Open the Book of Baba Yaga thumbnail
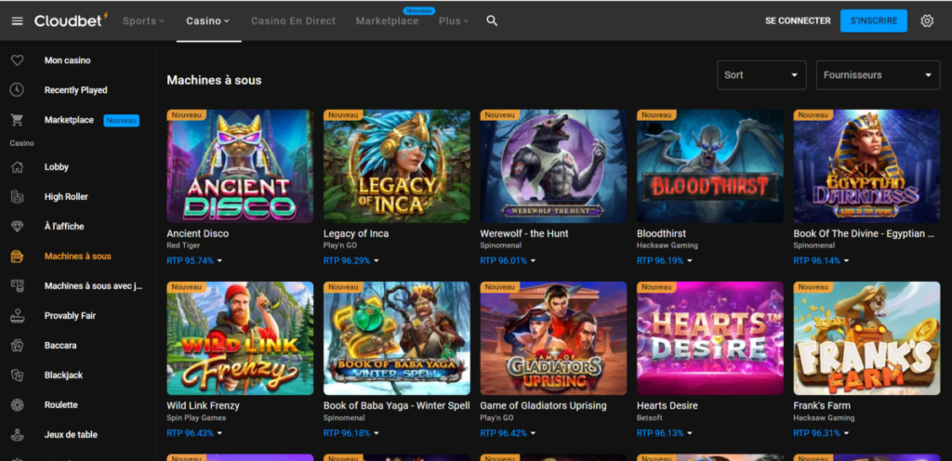The width and height of the screenshot is (952, 461). 397,338
